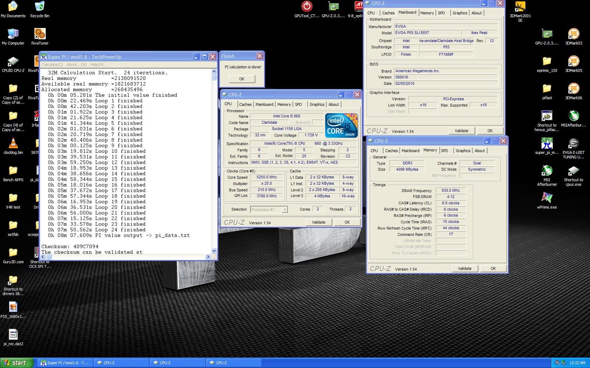Click the system tray clock

click(x=577, y=363)
